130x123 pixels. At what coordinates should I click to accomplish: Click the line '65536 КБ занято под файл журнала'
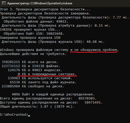coord(43,82)
